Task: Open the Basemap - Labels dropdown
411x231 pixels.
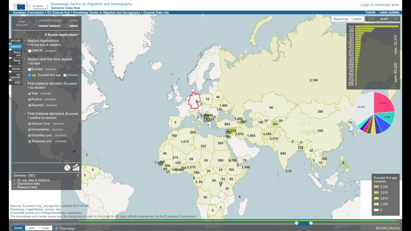Action: pos(347,19)
